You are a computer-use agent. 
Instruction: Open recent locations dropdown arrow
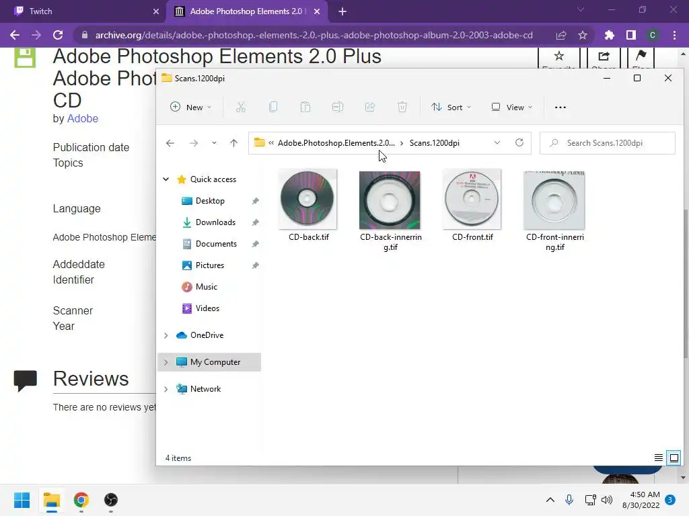click(214, 143)
